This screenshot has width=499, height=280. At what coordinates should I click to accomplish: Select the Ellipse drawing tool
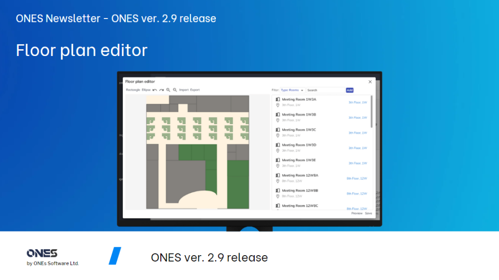coord(146,90)
